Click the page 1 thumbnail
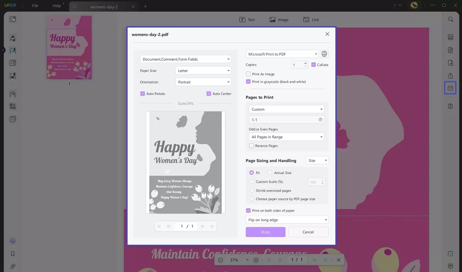 coord(69,48)
